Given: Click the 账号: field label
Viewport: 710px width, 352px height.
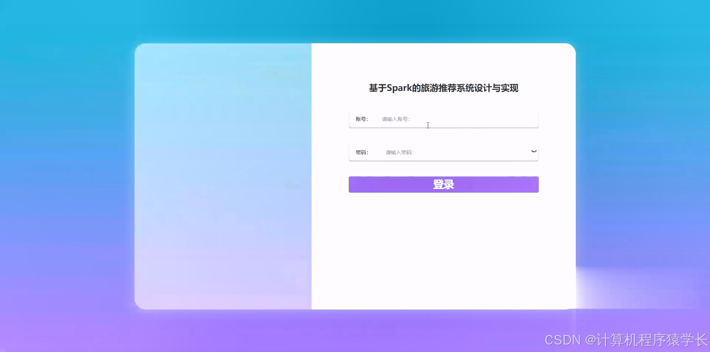Looking at the screenshot, I should [362, 119].
